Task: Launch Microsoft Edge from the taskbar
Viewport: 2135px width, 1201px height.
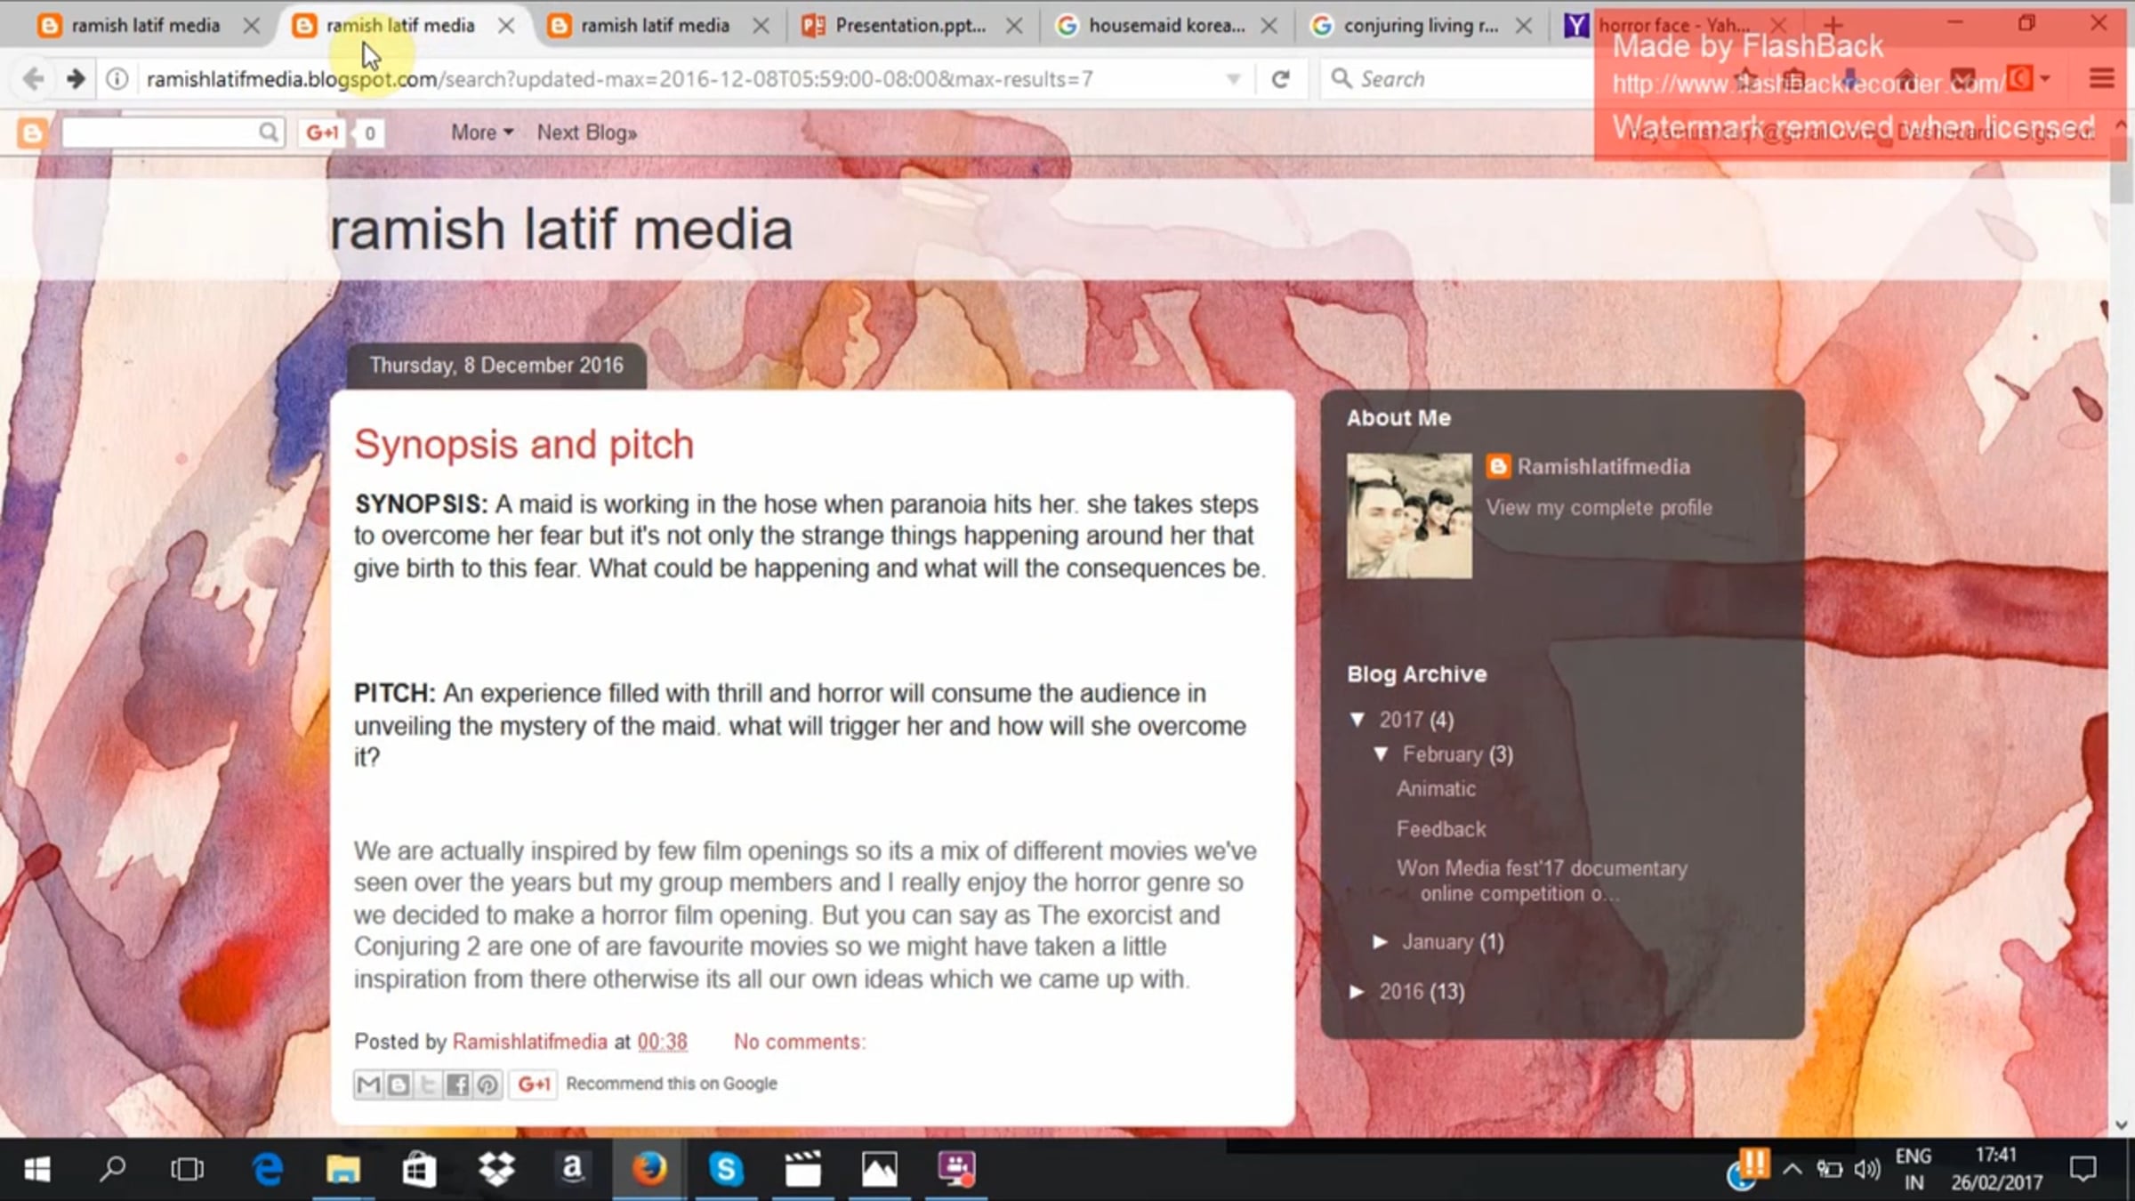Action: pyautogui.click(x=267, y=1169)
